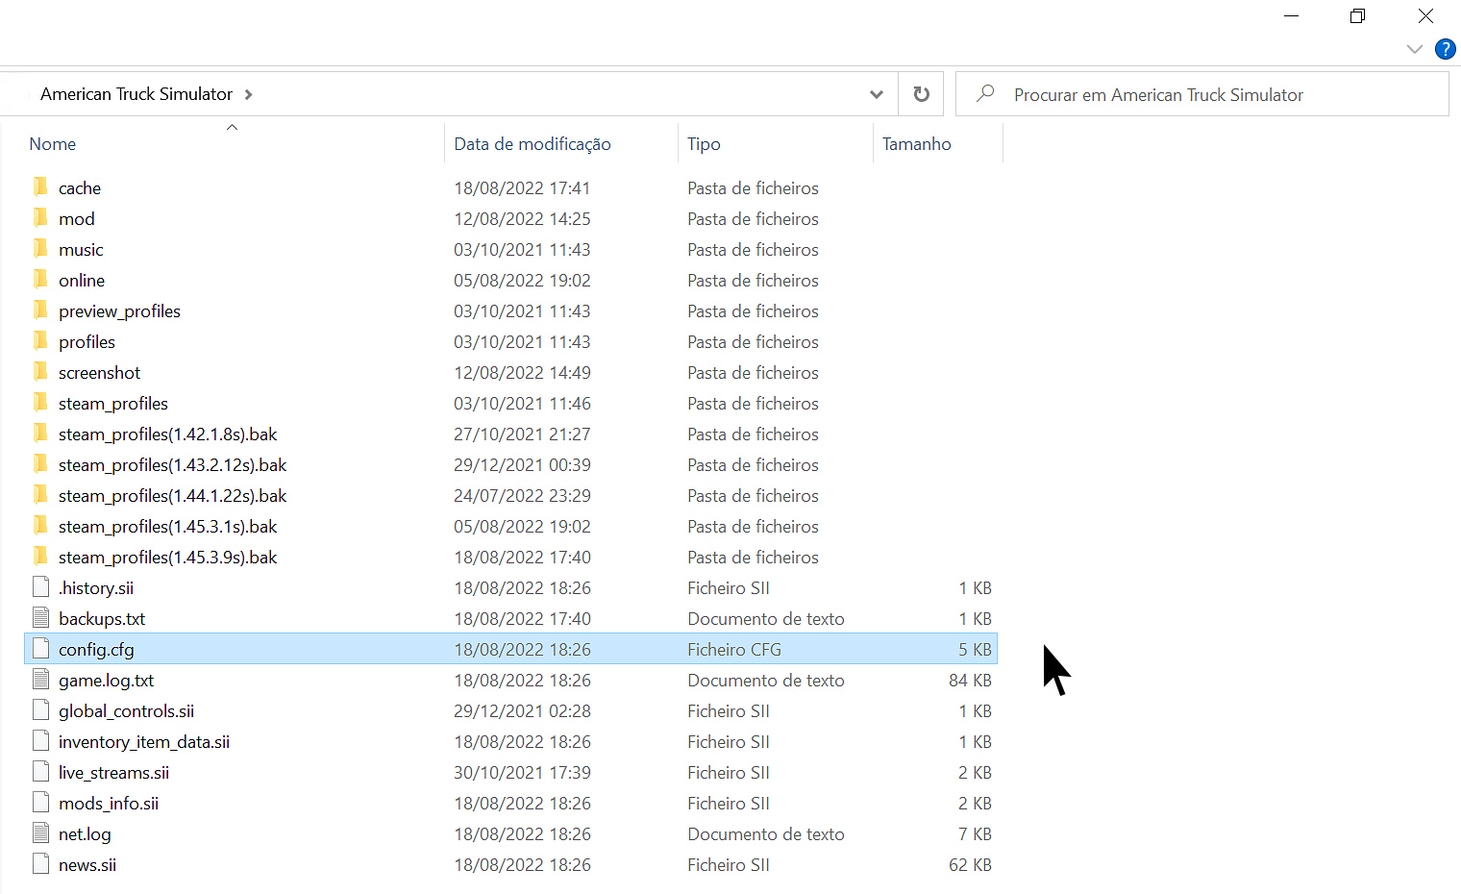Select the file name inventory_item_data.sii
Image resolution: width=1461 pixels, height=894 pixels.
144,742
